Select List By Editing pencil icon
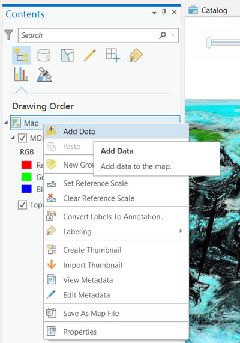This screenshot has width=240, height=343. coord(90,55)
